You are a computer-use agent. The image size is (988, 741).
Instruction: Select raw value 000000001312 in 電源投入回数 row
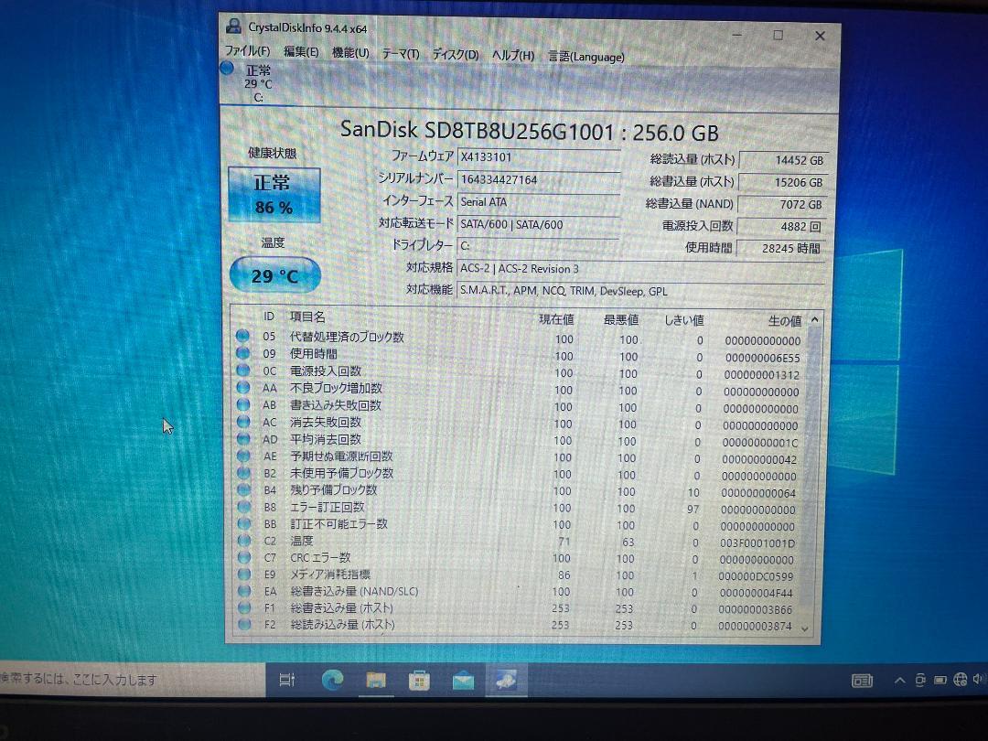(x=762, y=375)
